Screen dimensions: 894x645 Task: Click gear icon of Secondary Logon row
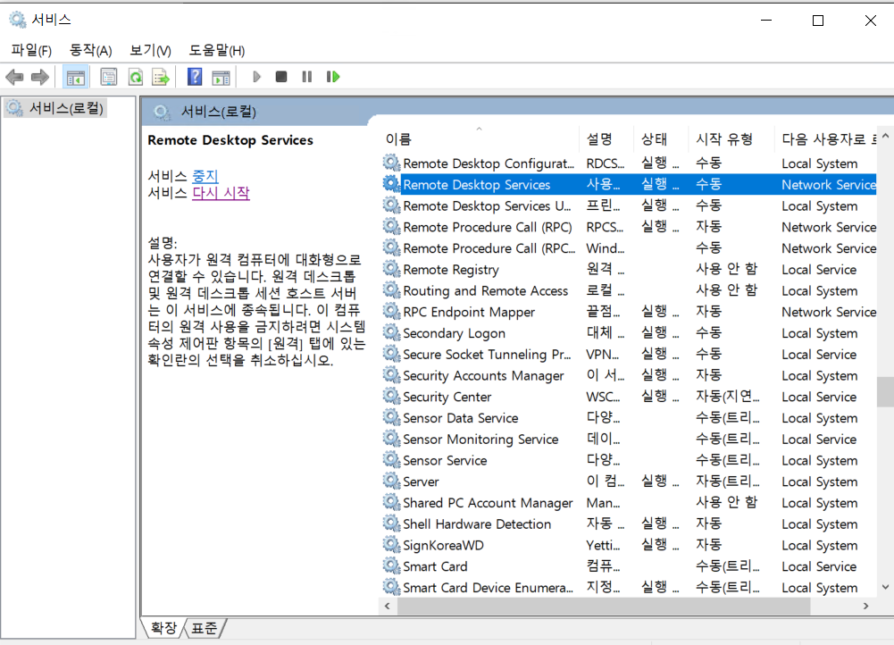[x=391, y=333]
